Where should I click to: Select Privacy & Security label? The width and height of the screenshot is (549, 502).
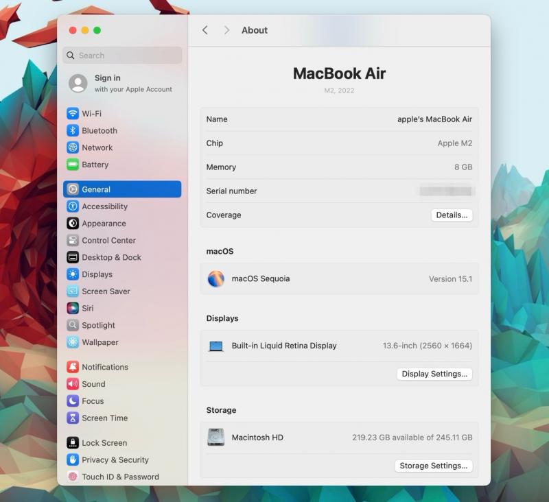tap(115, 460)
